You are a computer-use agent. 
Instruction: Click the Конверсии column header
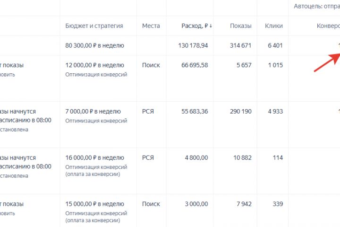pyautogui.click(x=328, y=26)
